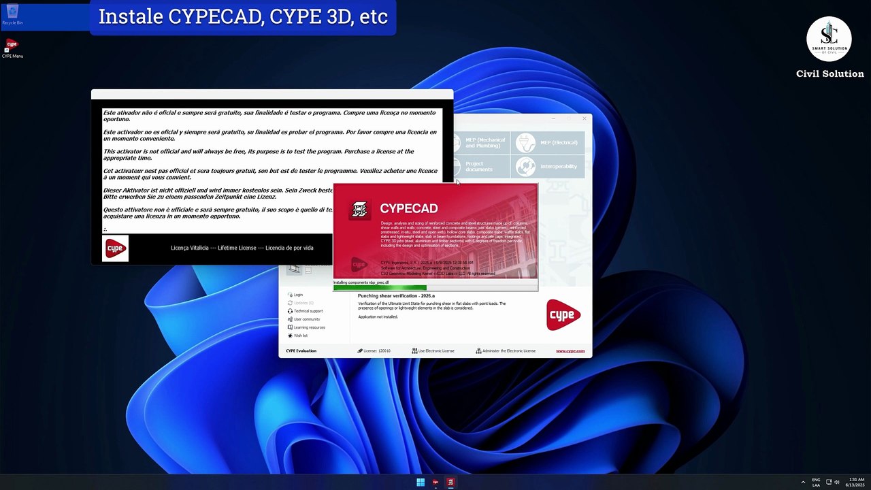The height and width of the screenshot is (490, 871).
Task: Click the Updates refresh icon
Action: [290, 303]
